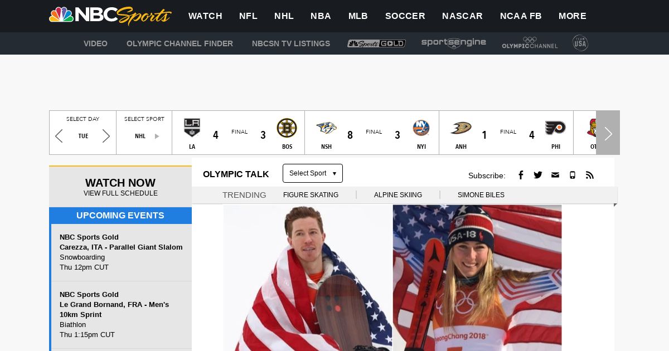Follow on the Twitter subscribe icon

click(538, 175)
